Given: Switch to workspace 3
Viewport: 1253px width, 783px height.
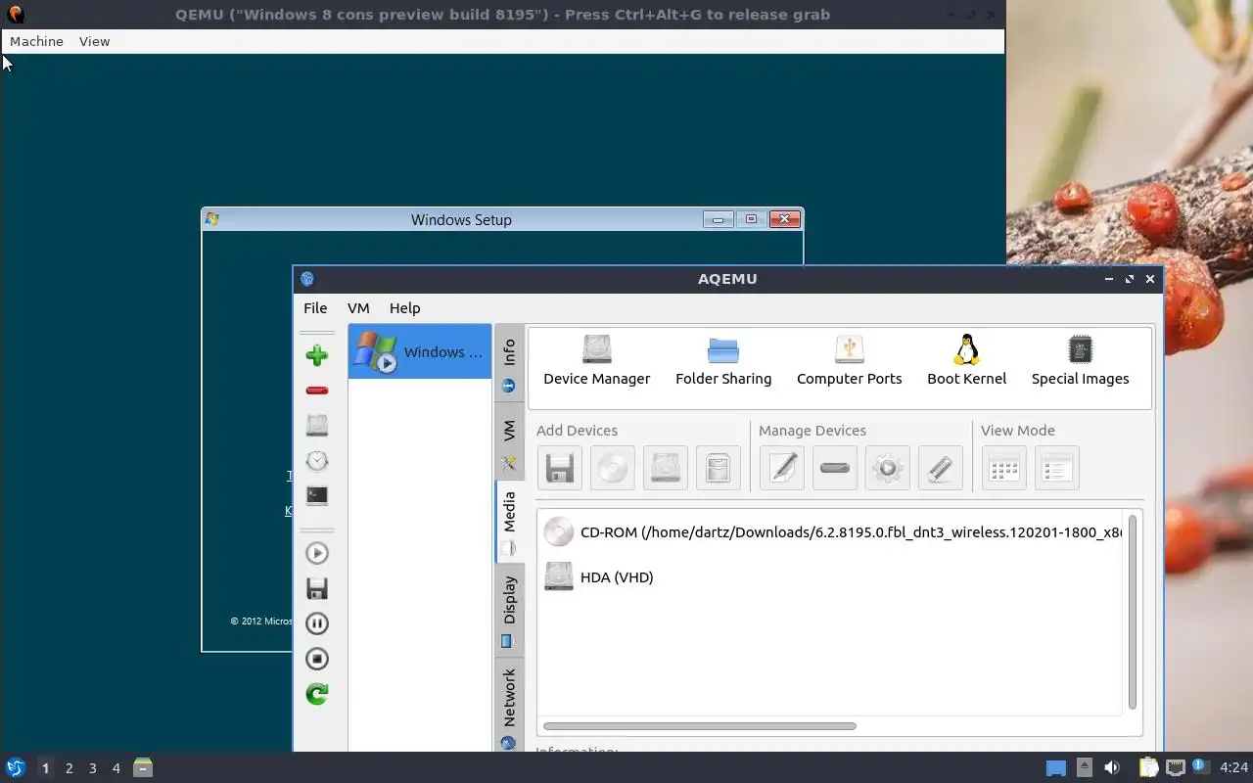Looking at the screenshot, I should coord(92,768).
